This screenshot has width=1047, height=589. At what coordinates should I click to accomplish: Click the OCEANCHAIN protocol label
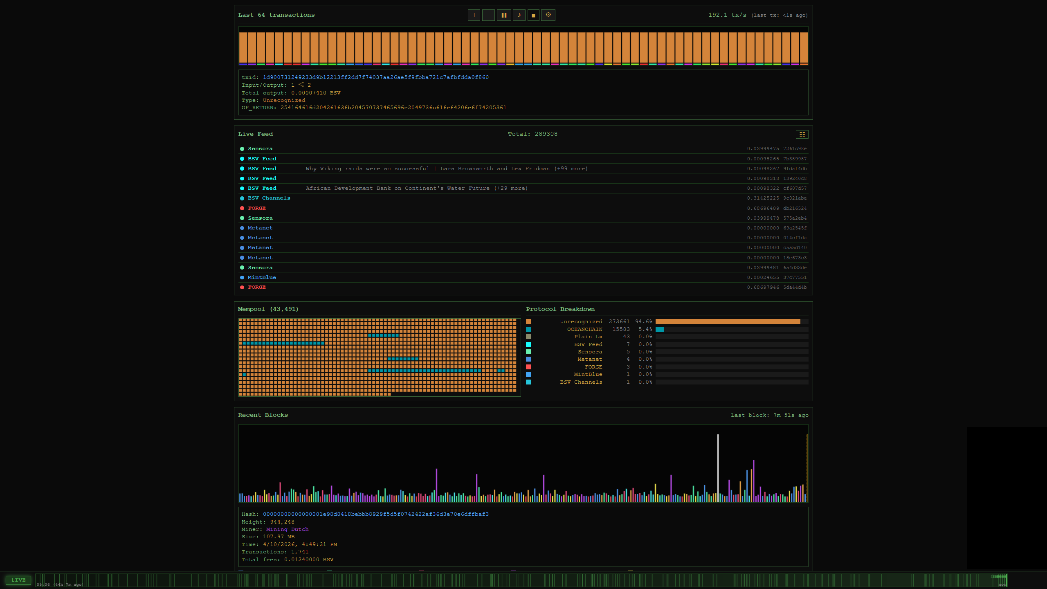click(584, 329)
